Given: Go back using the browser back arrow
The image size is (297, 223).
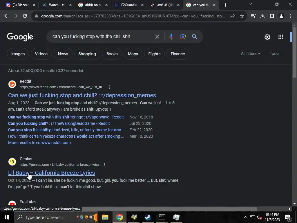Looking at the screenshot, I should coord(6,16).
